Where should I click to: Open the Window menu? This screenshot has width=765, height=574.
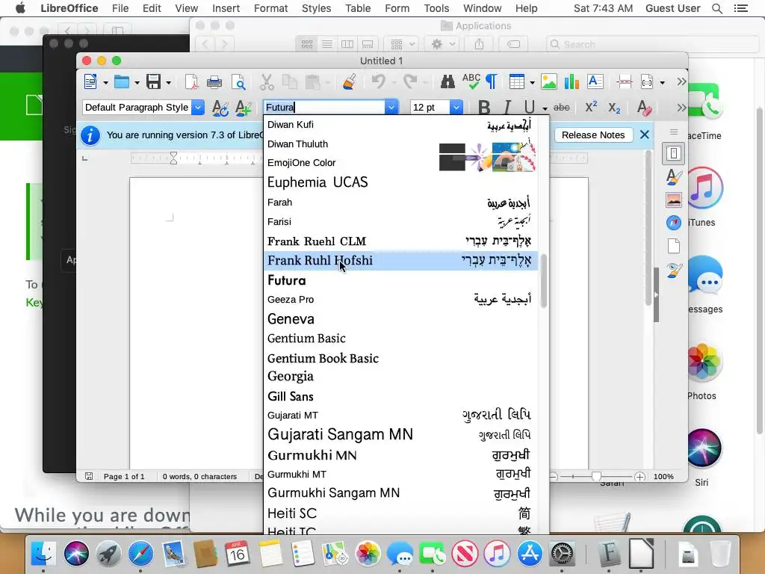[x=482, y=8]
